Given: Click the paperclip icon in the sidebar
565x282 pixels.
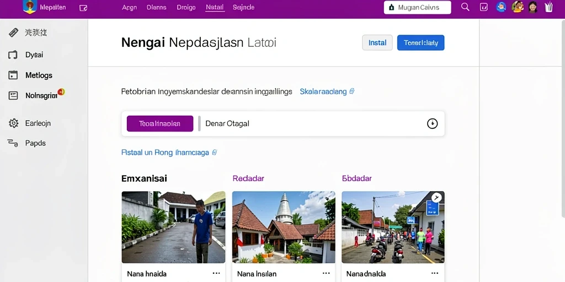Looking at the screenshot, I should click(13, 32).
